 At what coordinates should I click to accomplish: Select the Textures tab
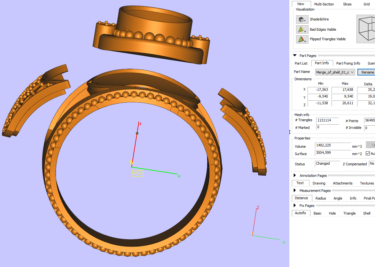[x=367, y=183]
